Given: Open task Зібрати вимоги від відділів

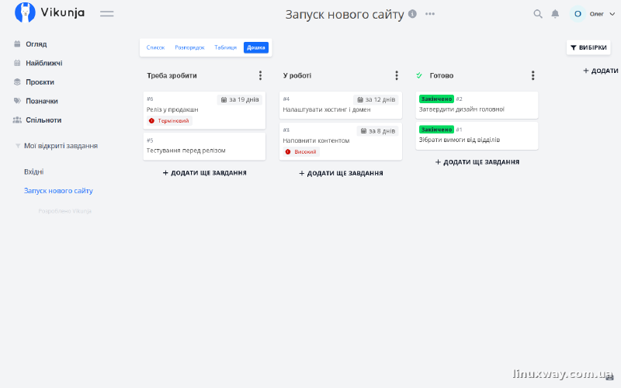Looking at the screenshot, I should click(x=477, y=136).
